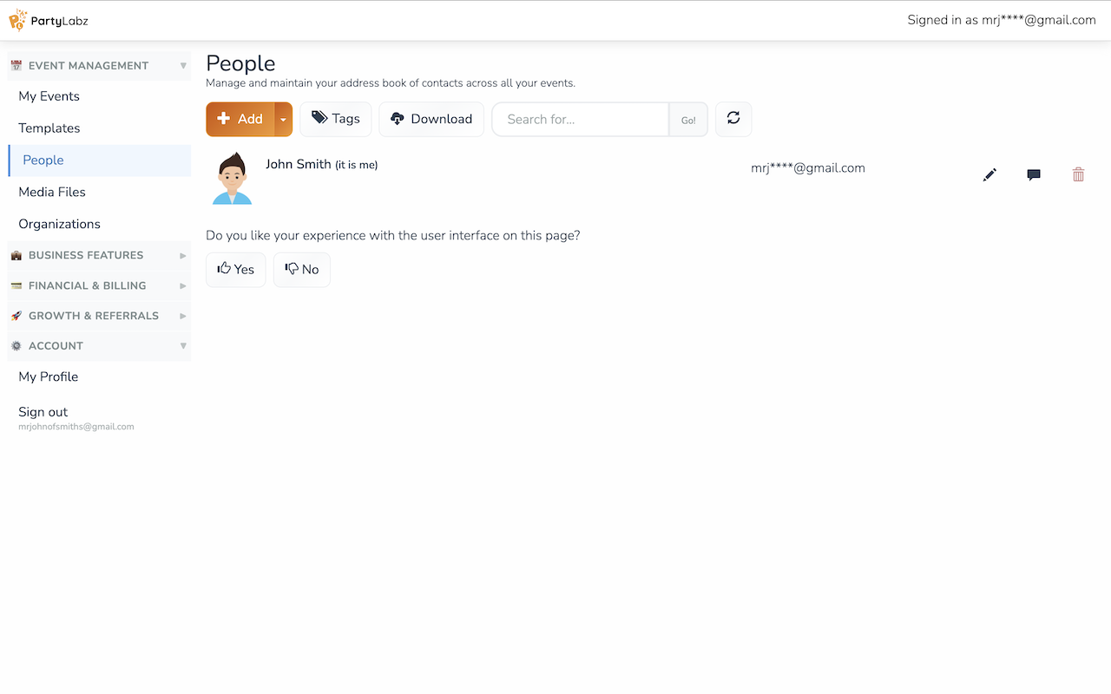Download the contacts list

(x=431, y=119)
